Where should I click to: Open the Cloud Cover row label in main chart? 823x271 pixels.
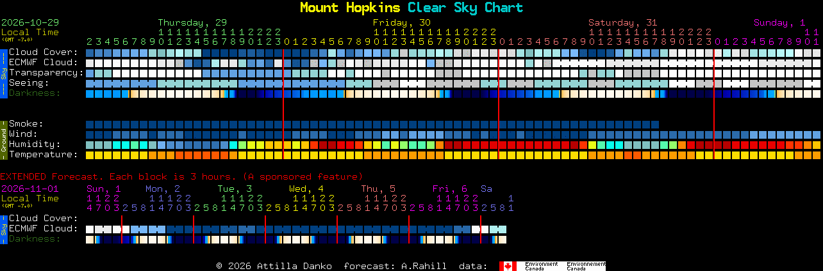(x=44, y=52)
